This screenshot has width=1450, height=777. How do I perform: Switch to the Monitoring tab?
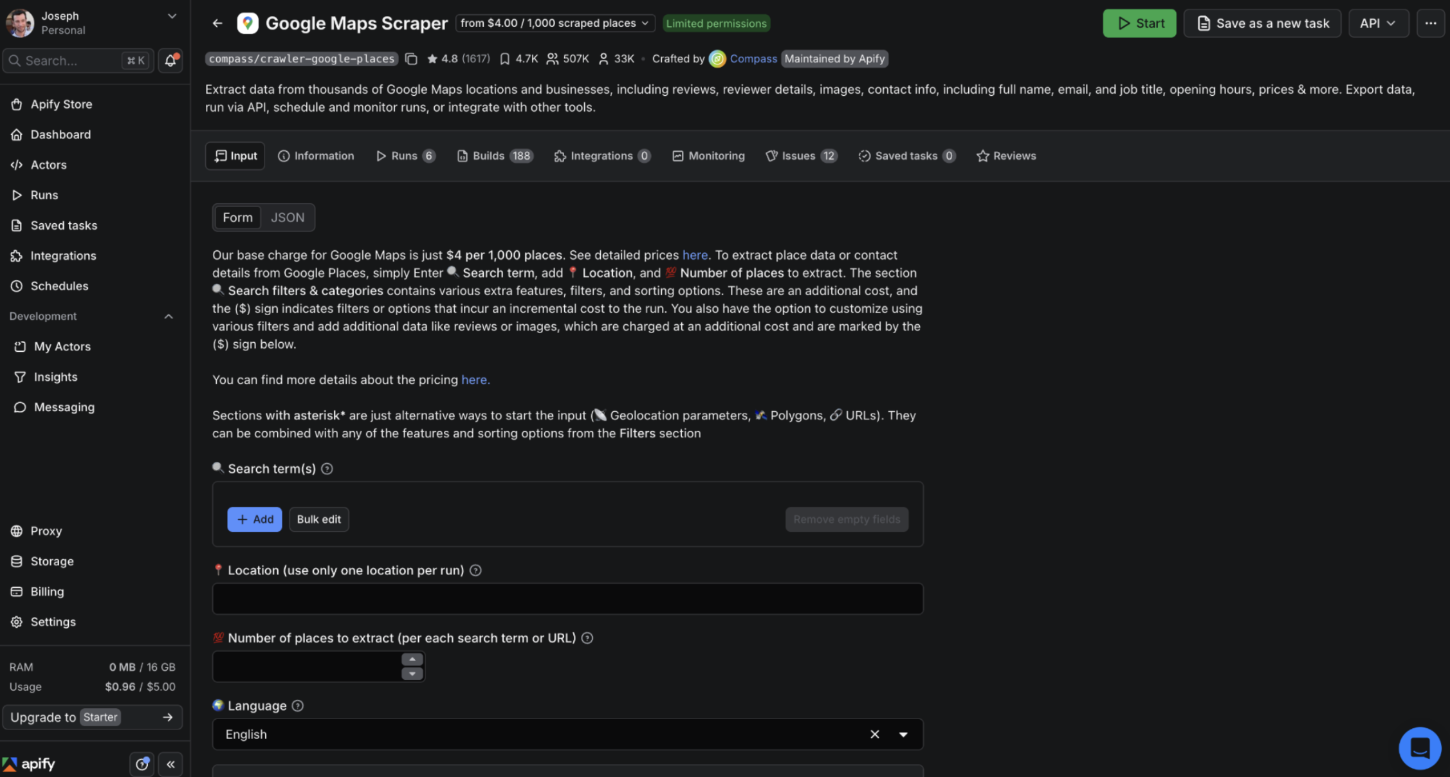click(x=708, y=156)
